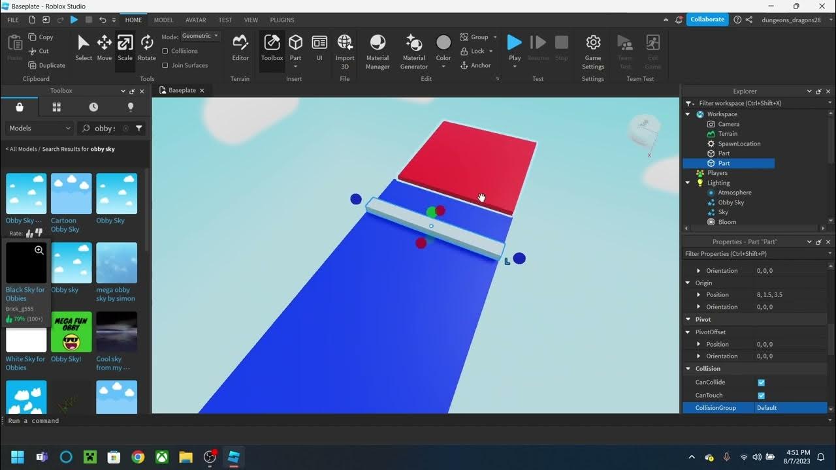Image resolution: width=836 pixels, height=470 pixels.
Task: Activate the Move tool
Action: point(104,48)
